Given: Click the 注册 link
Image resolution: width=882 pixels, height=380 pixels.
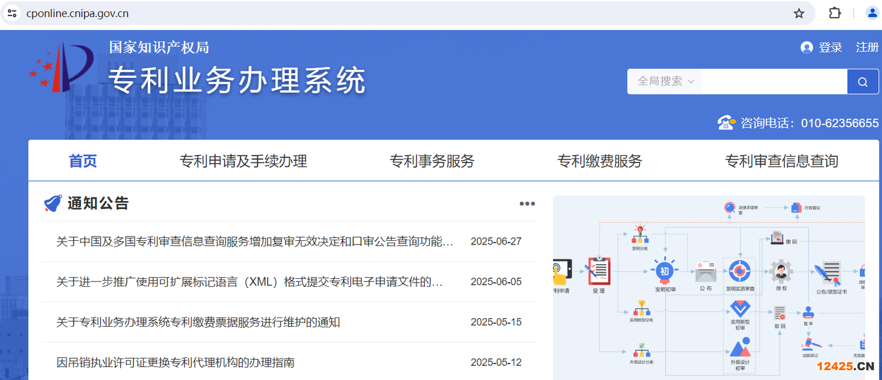Looking at the screenshot, I should pos(867,48).
